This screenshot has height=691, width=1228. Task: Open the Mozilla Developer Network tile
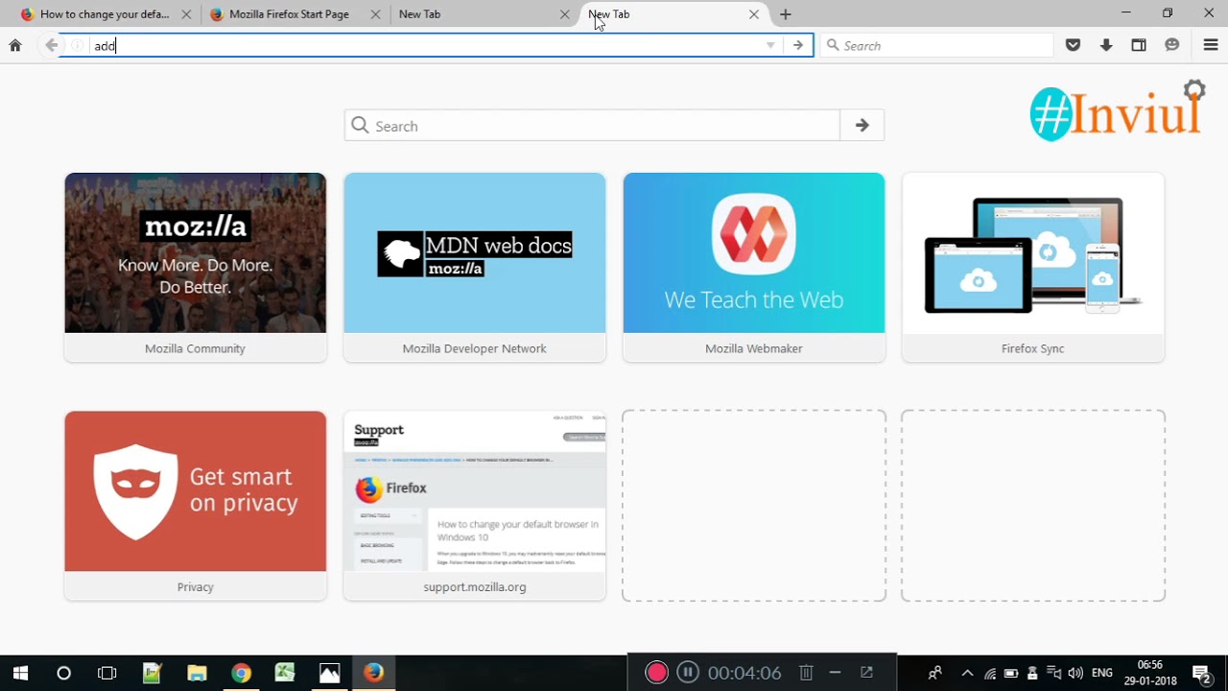[x=475, y=267]
